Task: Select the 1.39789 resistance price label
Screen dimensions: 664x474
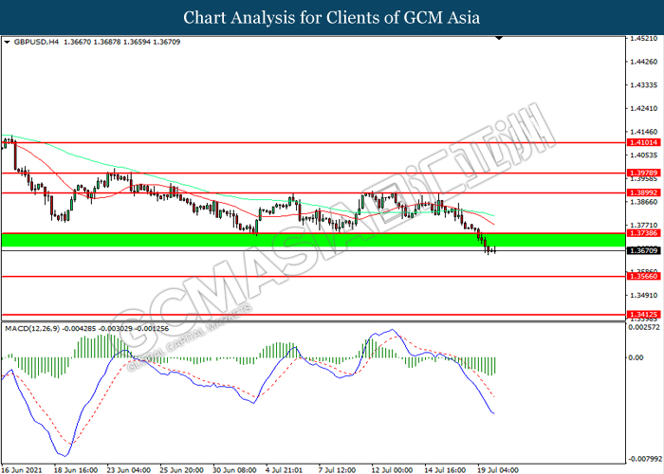Action: coord(640,173)
